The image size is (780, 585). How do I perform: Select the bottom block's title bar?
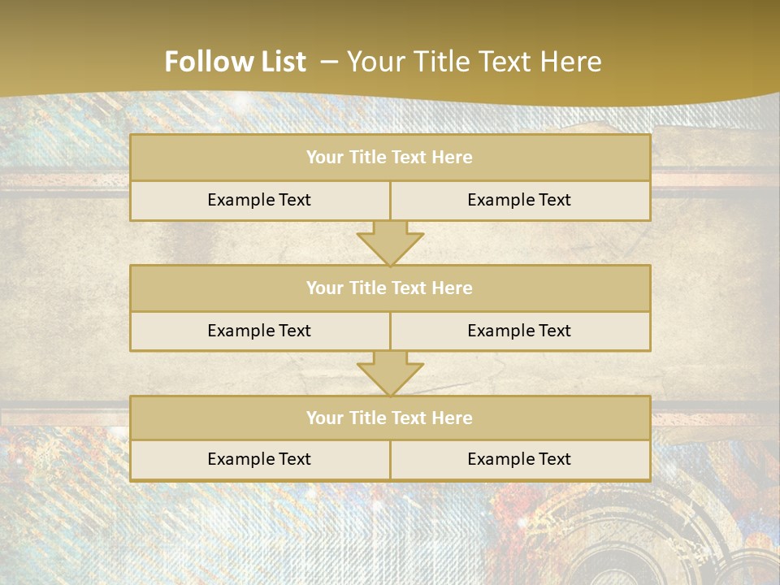(x=390, y=418)
